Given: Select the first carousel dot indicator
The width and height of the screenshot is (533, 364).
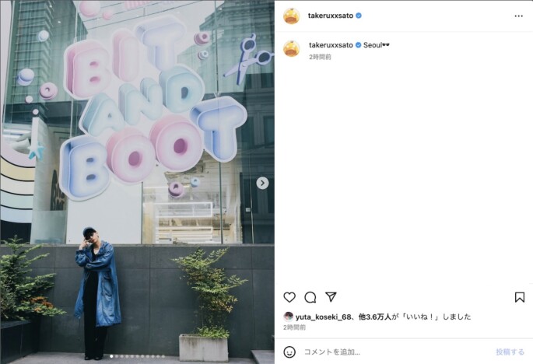Looking at the screenshot, I should (x=111, y=356).
